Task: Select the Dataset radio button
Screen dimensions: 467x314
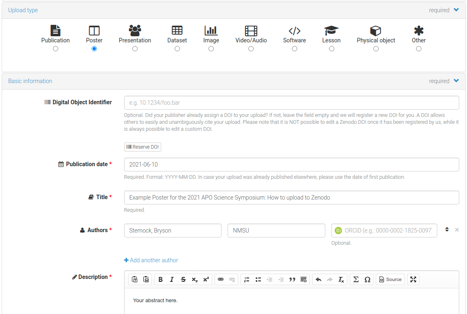Action: coord(177,49)
